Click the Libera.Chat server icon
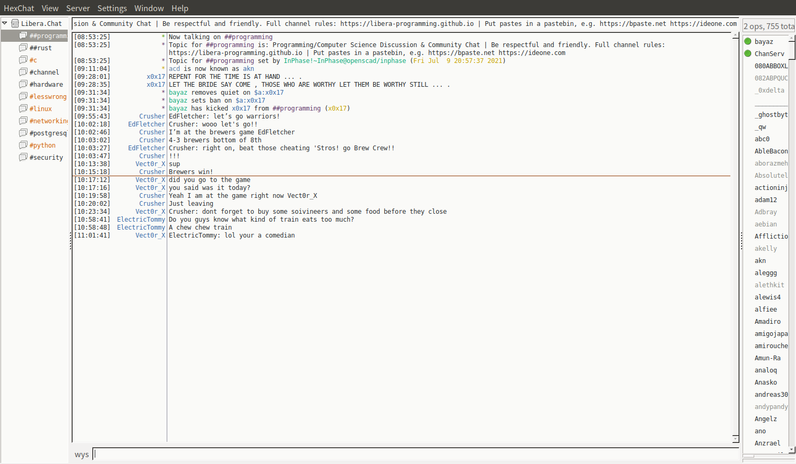The image size is (796, 464). coord(15,23)
